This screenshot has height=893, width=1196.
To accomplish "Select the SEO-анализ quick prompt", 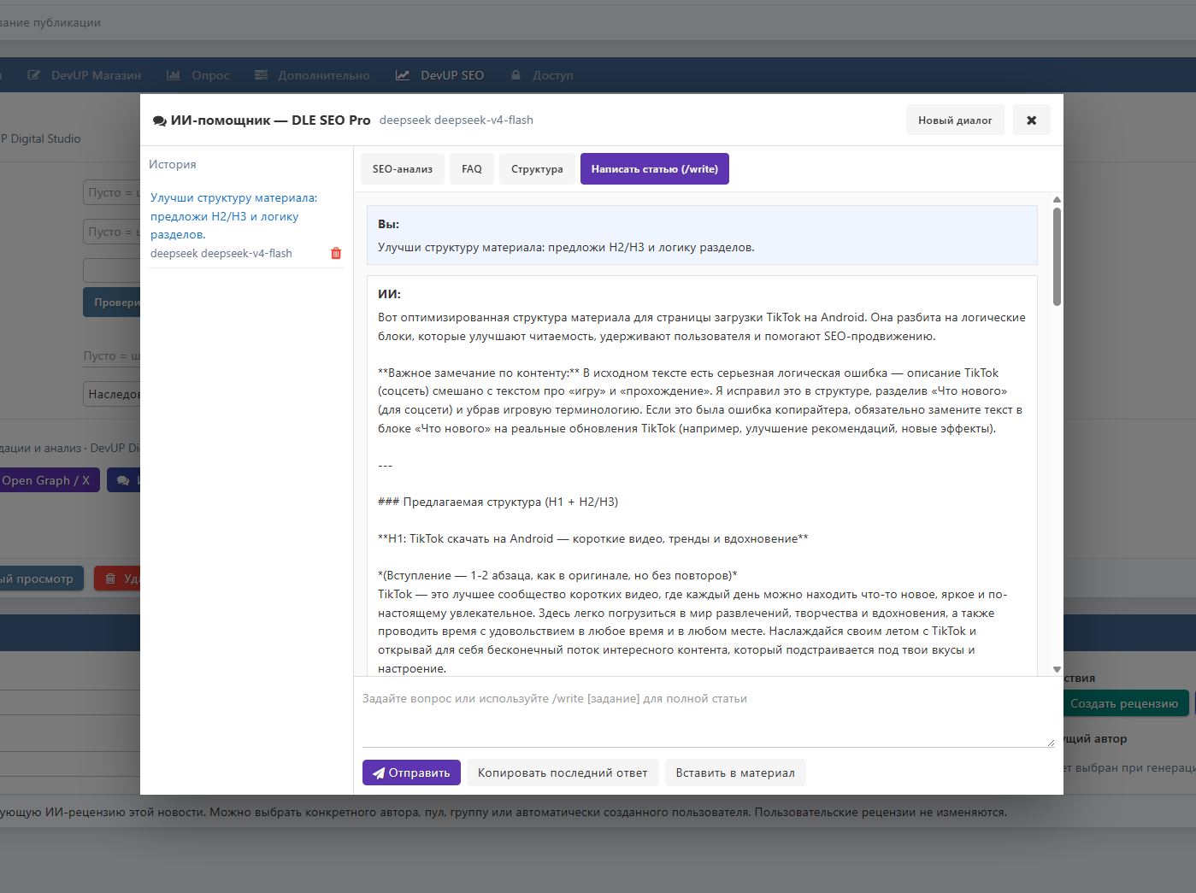I will click(x=403, y=169).
